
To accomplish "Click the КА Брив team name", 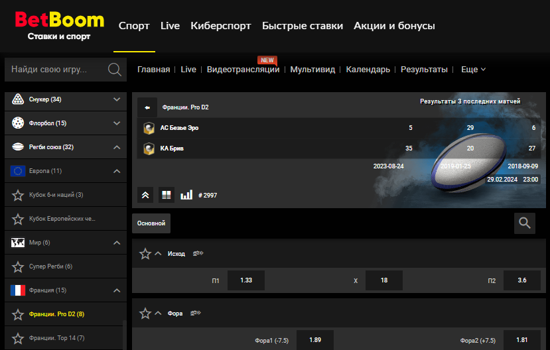I will pyautogui.click(x=172, y=148).
